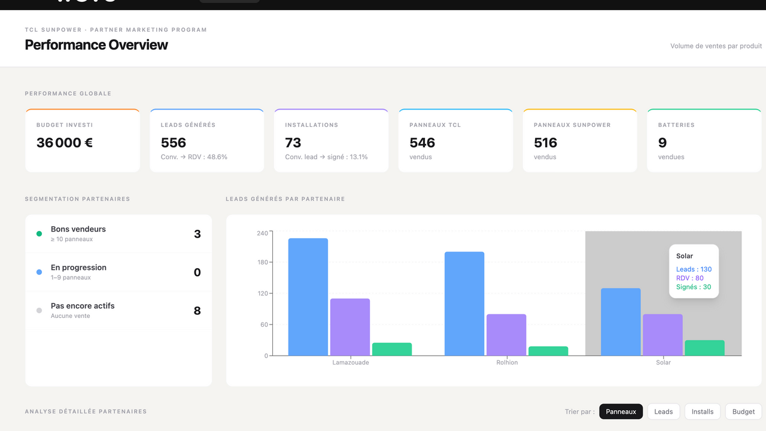Click the count '3' for Bons vendeurs
The width and height of the screenshot is (766, 431).
click(197, 234)
